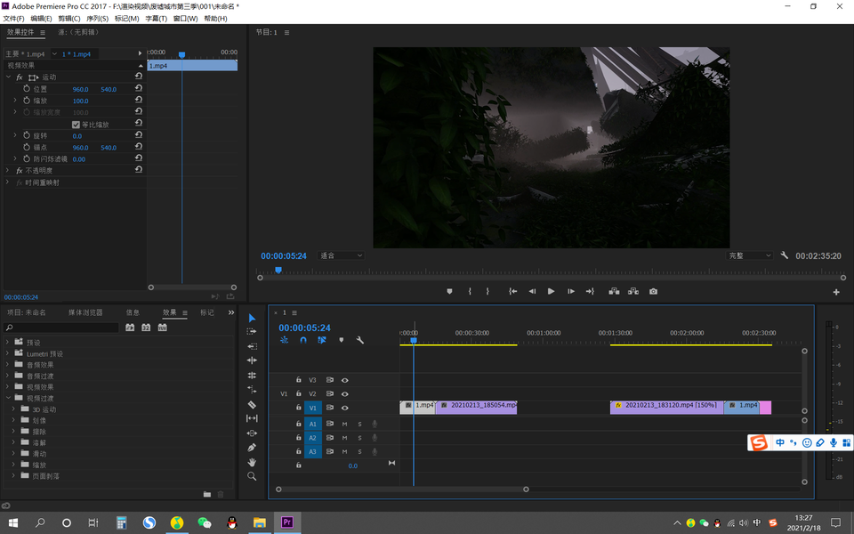Step forward one frame
Screen dimensions: 854x534
pos(571,292)
